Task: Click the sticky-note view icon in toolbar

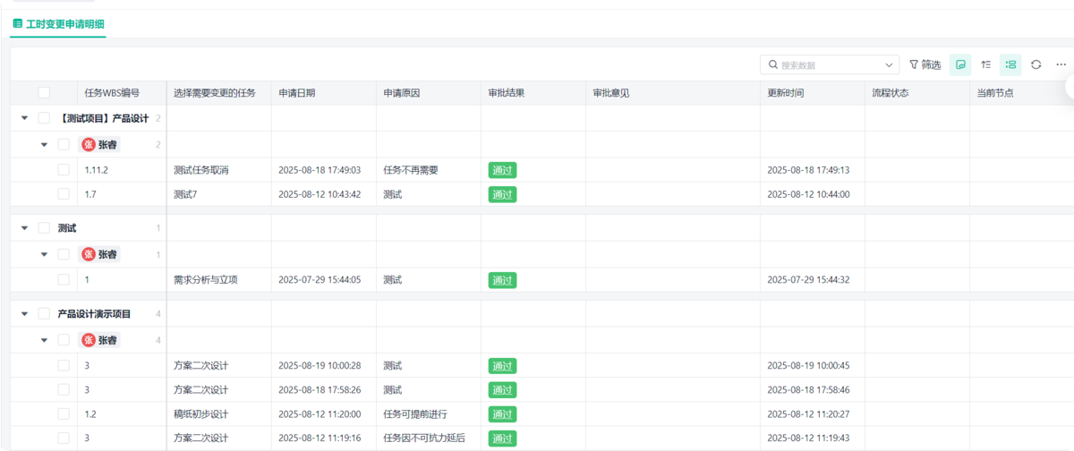Action: [x=960, y=64]
